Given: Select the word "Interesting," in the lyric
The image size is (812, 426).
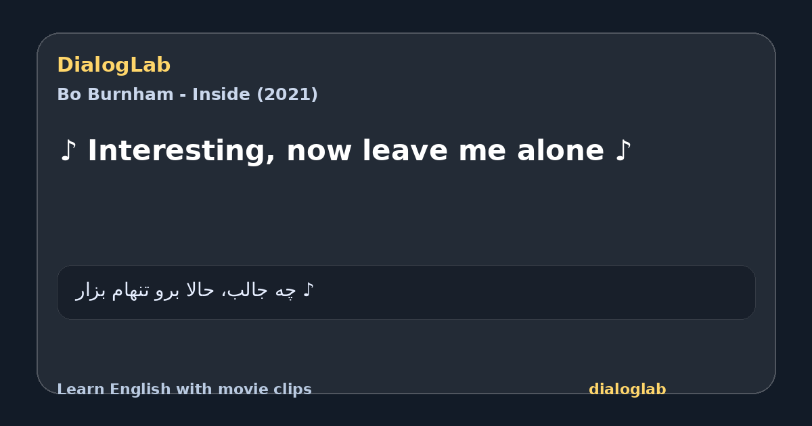Looking at the screenshot, I should (x=181, y=151).
